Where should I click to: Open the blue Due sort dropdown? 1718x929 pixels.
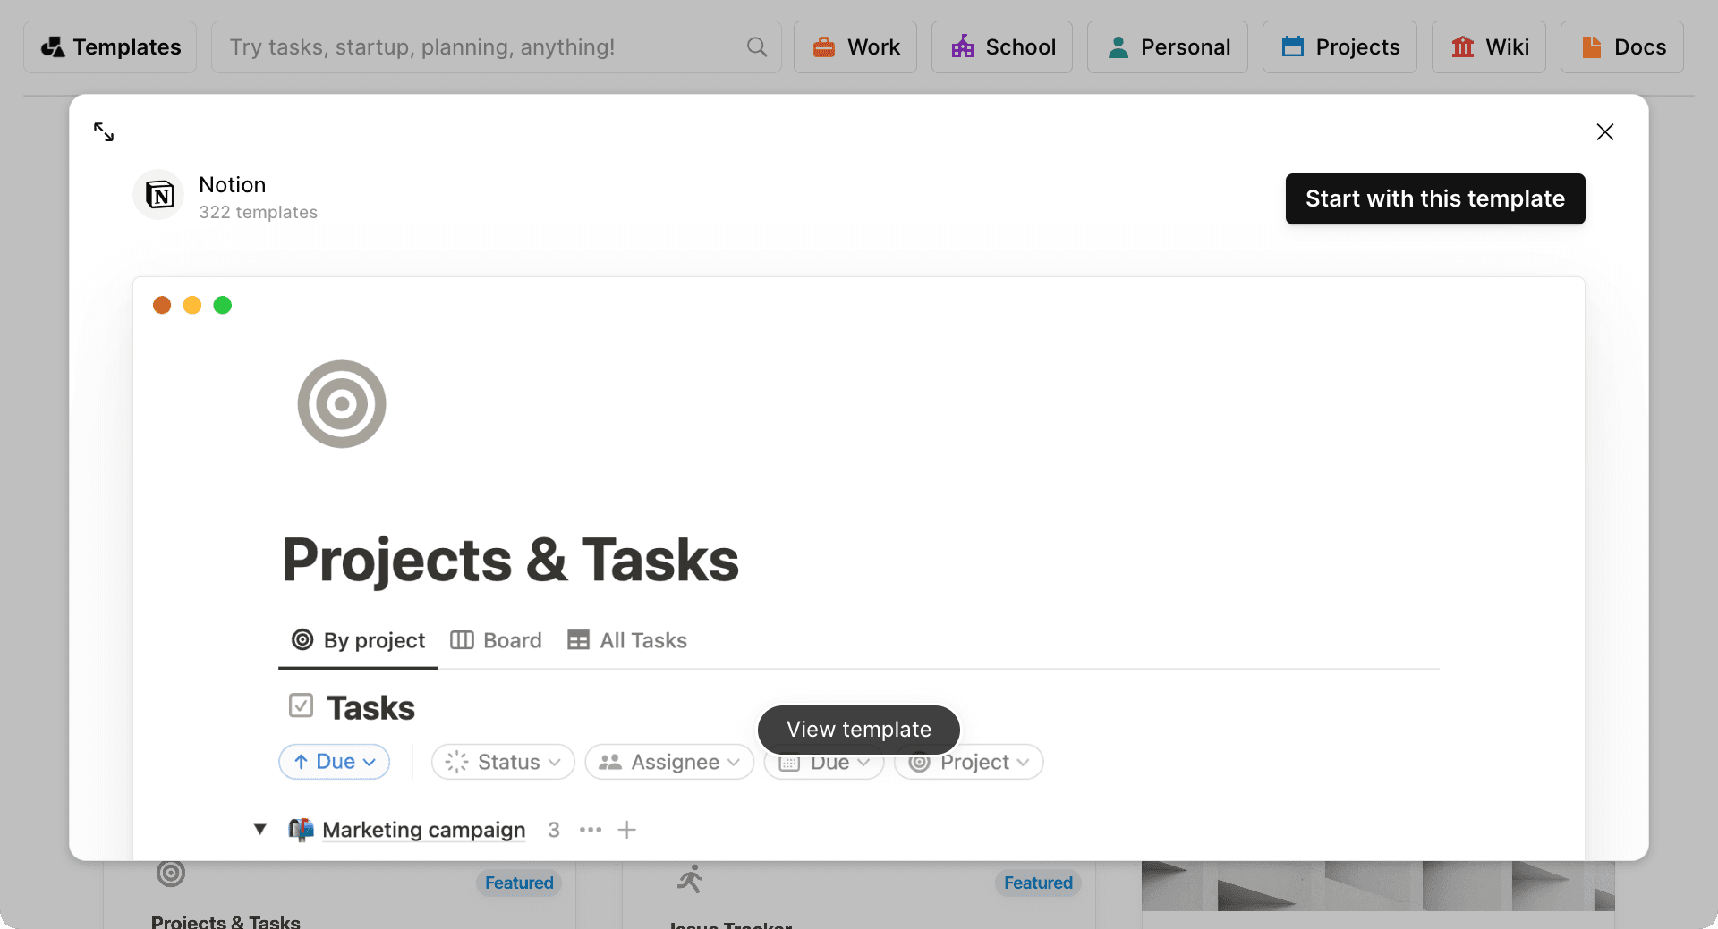(334, 762)
